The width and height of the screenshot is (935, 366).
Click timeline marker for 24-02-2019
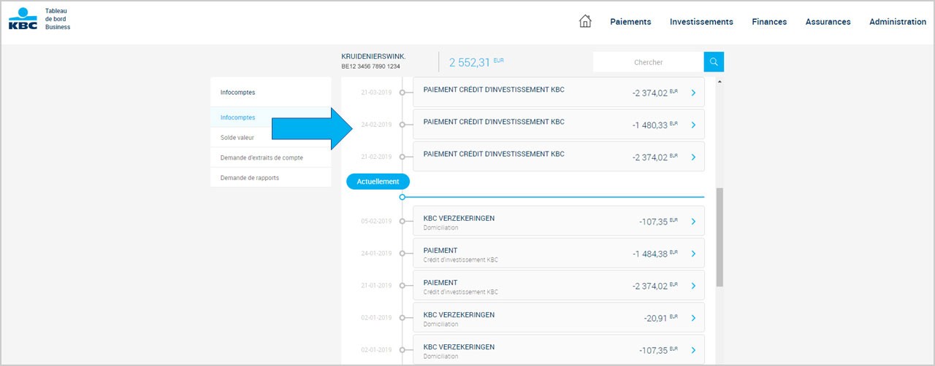pyautogui.click(x=402, y=125)
